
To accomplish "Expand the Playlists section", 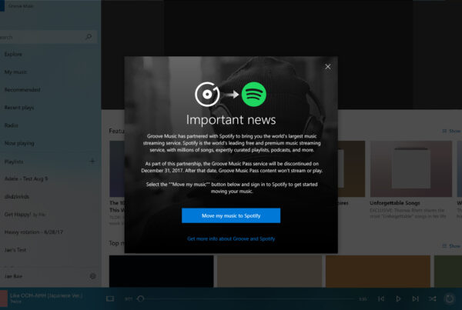I will coord(14,162).
